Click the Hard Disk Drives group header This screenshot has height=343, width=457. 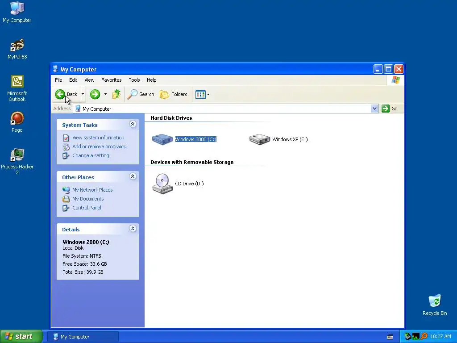(171, 118)
